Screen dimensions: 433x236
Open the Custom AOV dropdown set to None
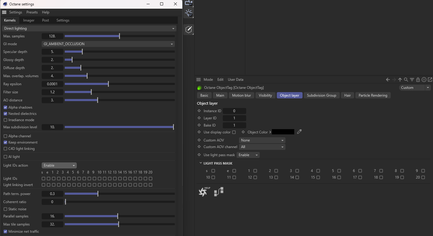pyautogui.click(x=262, y=140)
